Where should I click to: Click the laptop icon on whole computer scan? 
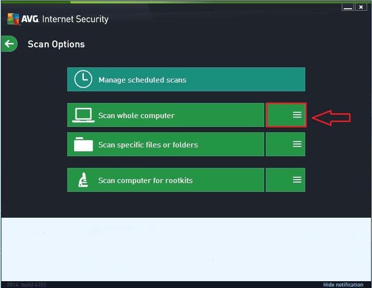(x=83, y=115)
